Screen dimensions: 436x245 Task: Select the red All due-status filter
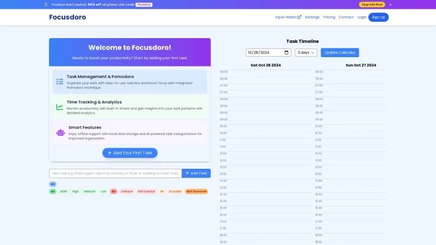[113, 192]
